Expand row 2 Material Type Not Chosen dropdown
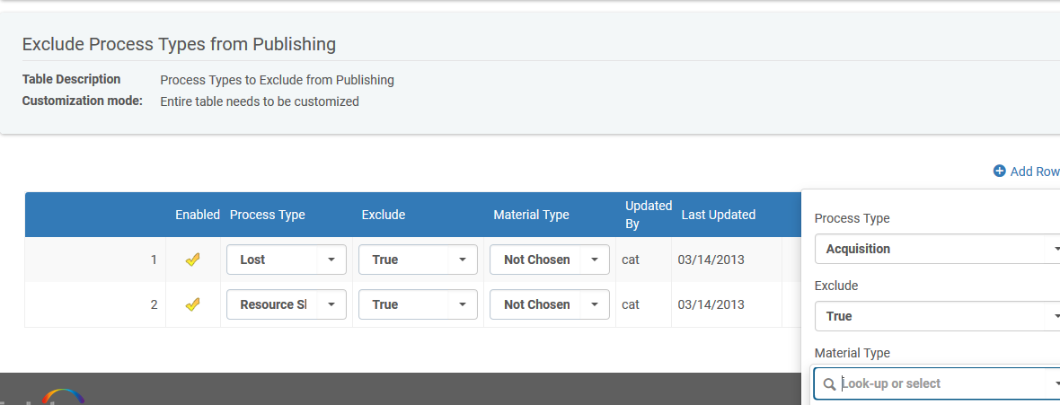 click(549, 304)
